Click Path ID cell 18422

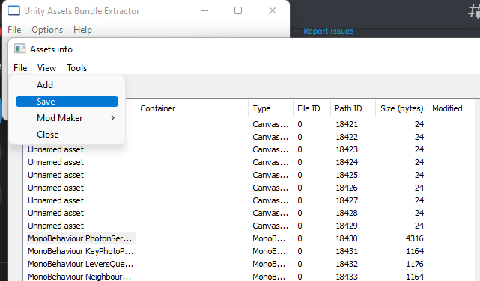click(347, 137)
